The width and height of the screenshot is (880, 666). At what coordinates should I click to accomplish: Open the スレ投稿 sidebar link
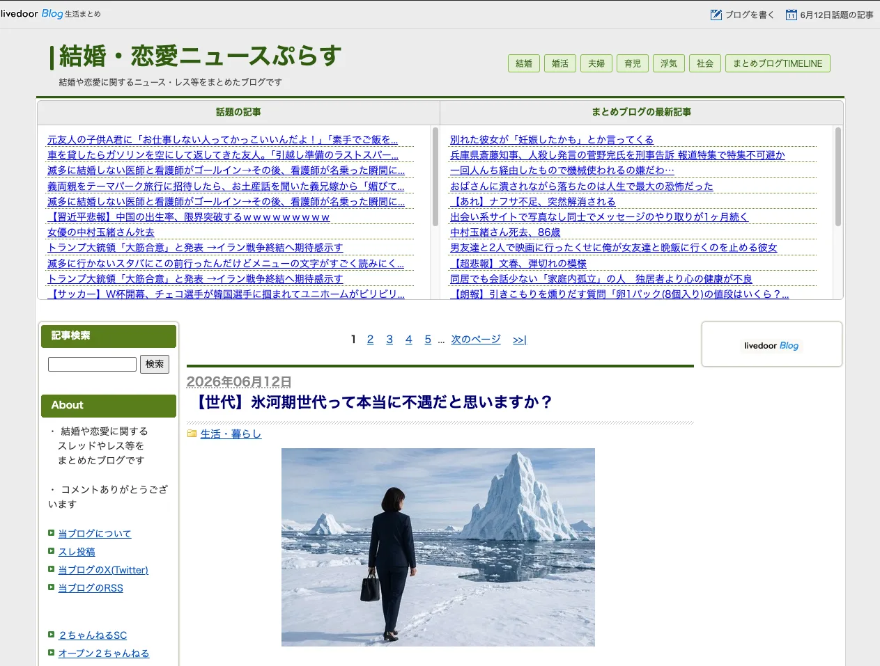coord(77,552)
